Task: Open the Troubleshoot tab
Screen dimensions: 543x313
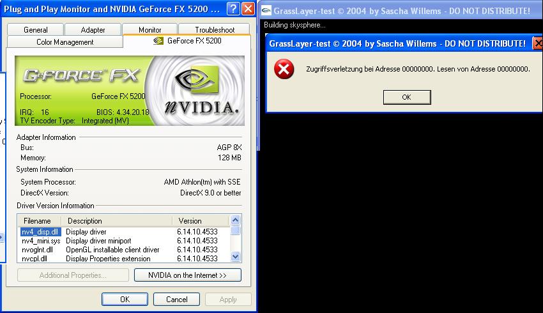Action: click(x=215, y=29)
